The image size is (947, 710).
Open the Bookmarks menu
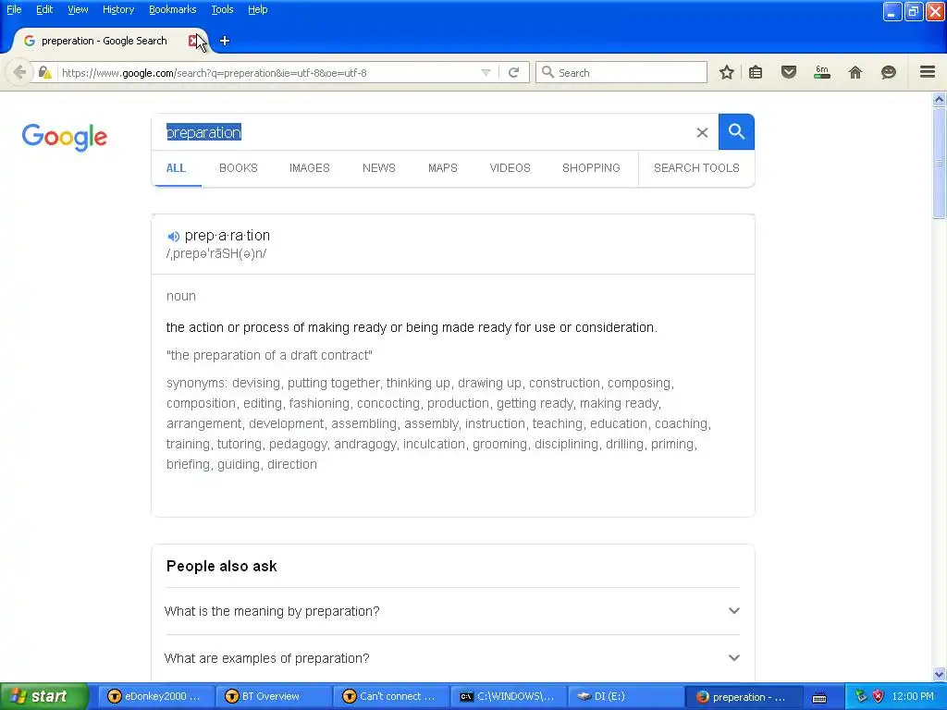point(173,9)
